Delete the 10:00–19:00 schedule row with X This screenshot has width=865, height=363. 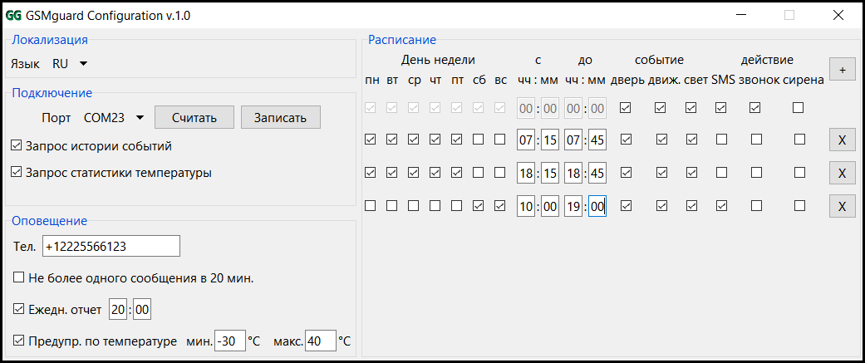842,206
